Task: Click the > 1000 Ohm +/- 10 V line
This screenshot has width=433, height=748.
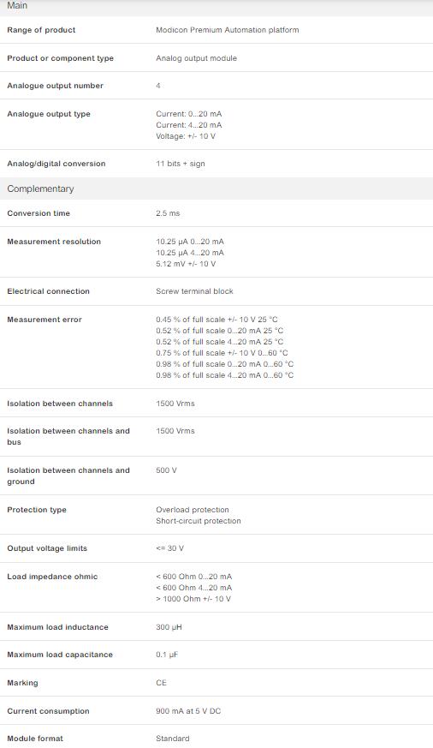Action: pos(193,599)
